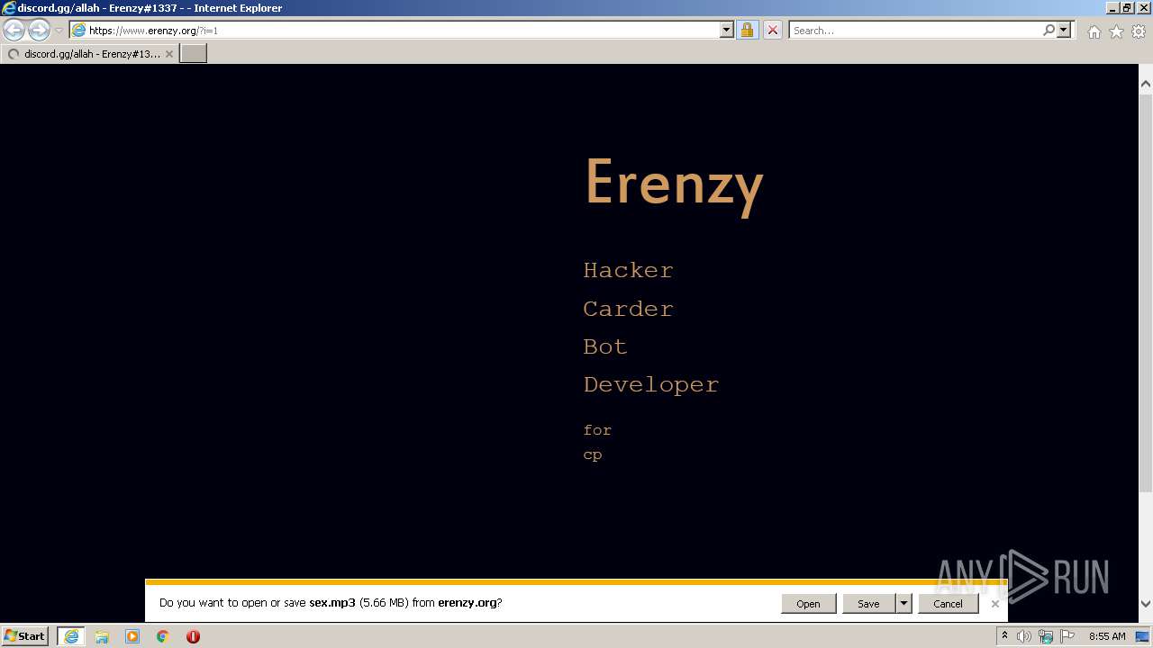Open the network tray icon

tap(1046, 636)
